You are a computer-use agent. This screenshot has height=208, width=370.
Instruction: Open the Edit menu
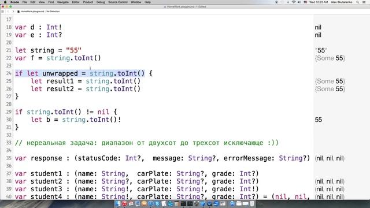click(x=33, y=2)
